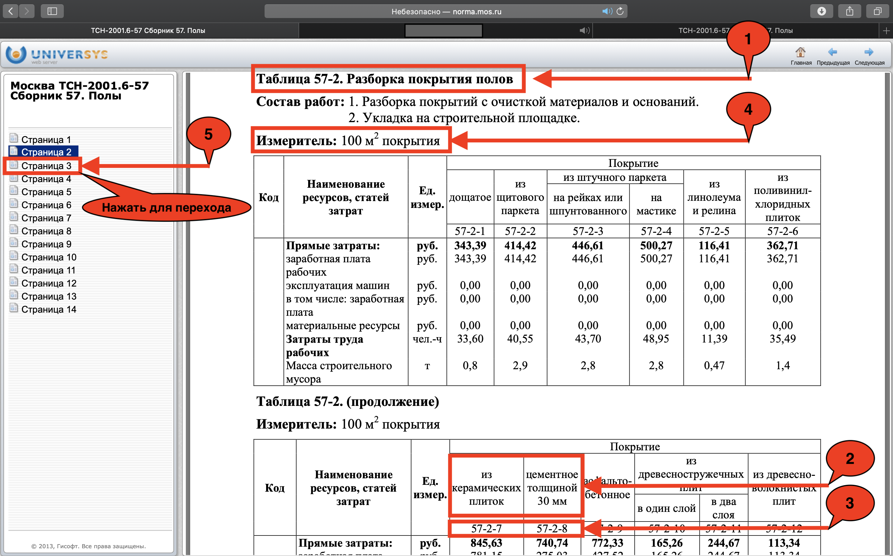Click the Предыдущая link text
The image size is (893, 556).
[833, 63]
